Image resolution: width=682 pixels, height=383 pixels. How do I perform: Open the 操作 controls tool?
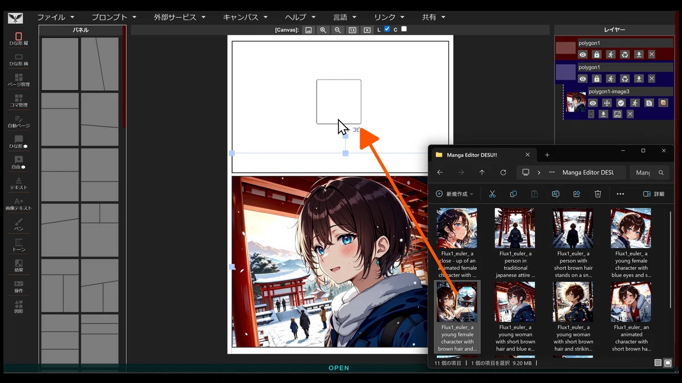(x=19, y=287)
